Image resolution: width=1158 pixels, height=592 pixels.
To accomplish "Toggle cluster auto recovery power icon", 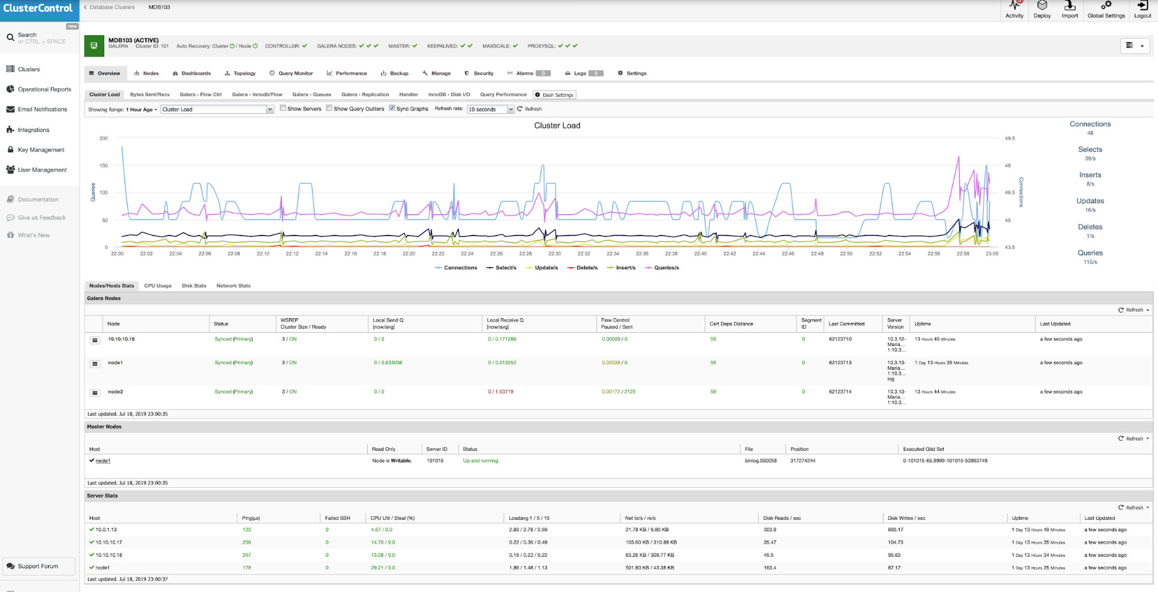I will 232,46.
